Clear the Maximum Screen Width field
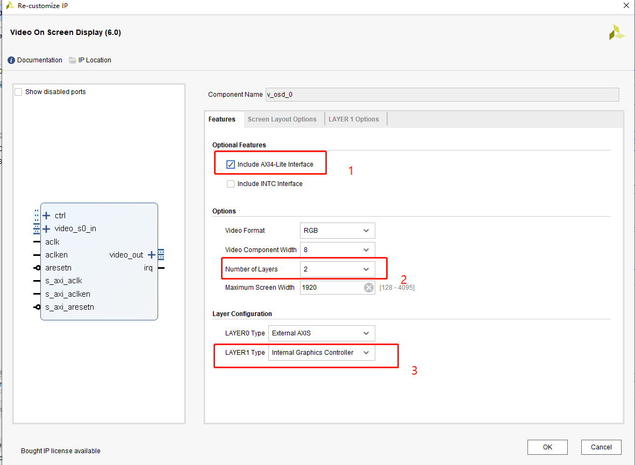The height and width of the screenshot is (465, 635). pos(368,288)
